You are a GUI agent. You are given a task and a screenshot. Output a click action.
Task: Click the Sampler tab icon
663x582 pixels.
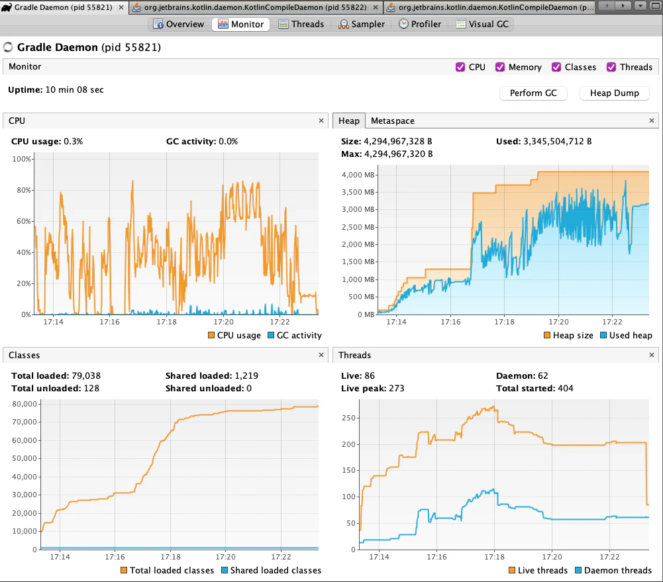click(x=343, y=24)
